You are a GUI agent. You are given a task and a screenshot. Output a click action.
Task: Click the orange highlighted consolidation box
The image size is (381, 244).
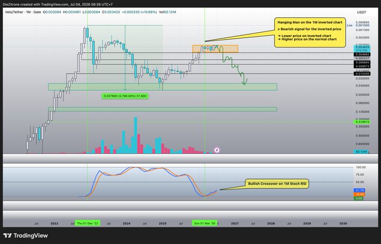215,49
